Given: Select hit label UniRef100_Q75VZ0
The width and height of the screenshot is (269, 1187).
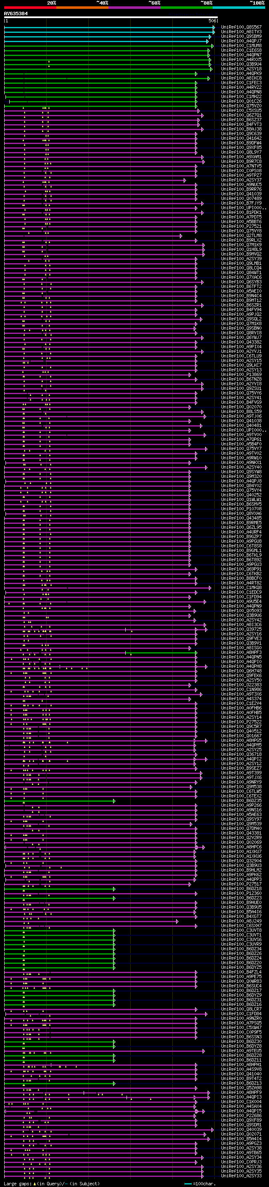Looking at the screenshot, I should tap(241, 106).
